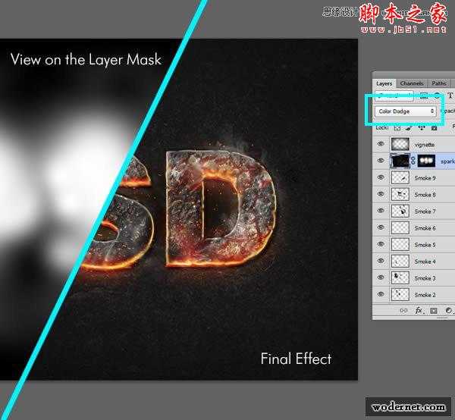
Task: Select the sparks layer mask thumbnail
Action: 426,161
